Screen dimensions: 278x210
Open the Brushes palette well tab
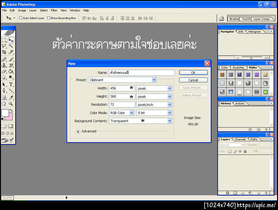[234, 19]
